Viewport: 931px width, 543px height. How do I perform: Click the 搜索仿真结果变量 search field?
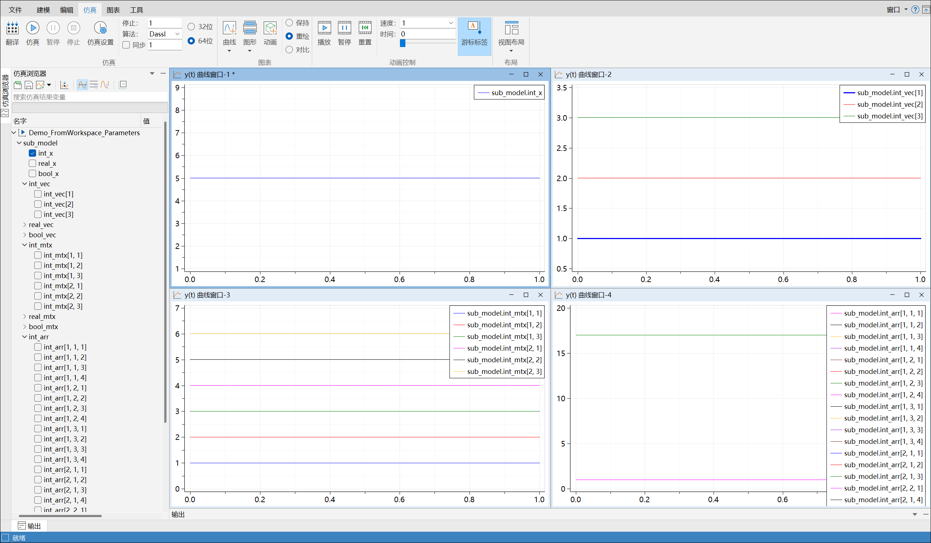click(x=90, y=97)
